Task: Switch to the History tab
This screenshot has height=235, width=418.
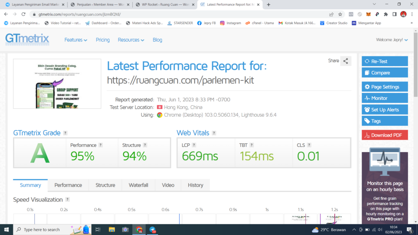Action: (x=195, y=185)
